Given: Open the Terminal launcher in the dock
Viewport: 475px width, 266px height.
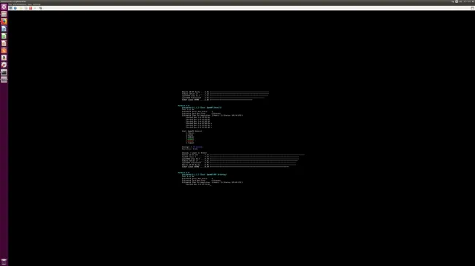Looking at the screenshot, I should [x=4, y=72].
